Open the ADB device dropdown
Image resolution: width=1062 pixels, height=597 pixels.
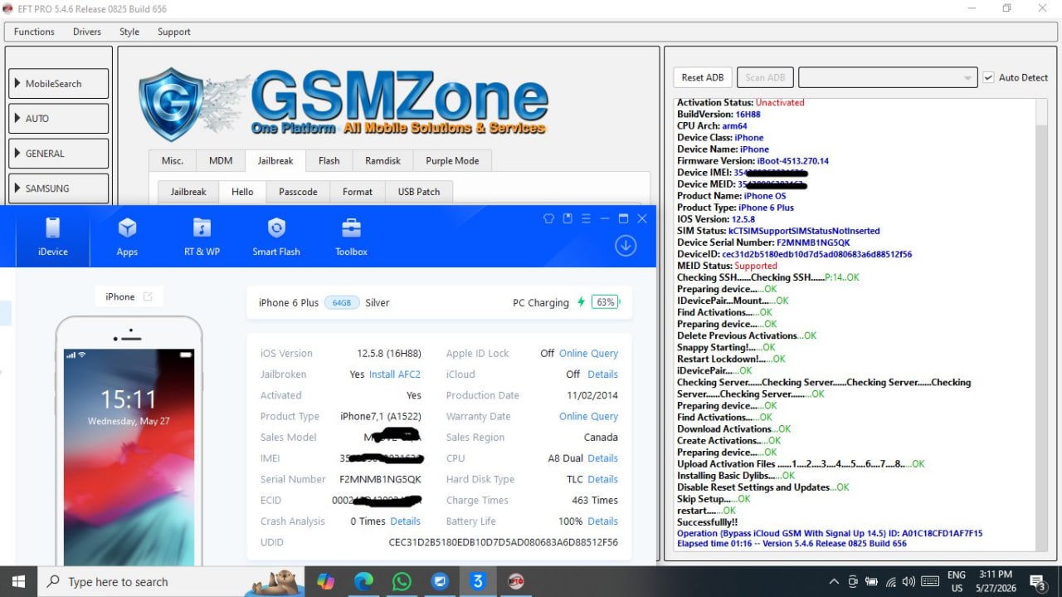(x=887, y=77)
